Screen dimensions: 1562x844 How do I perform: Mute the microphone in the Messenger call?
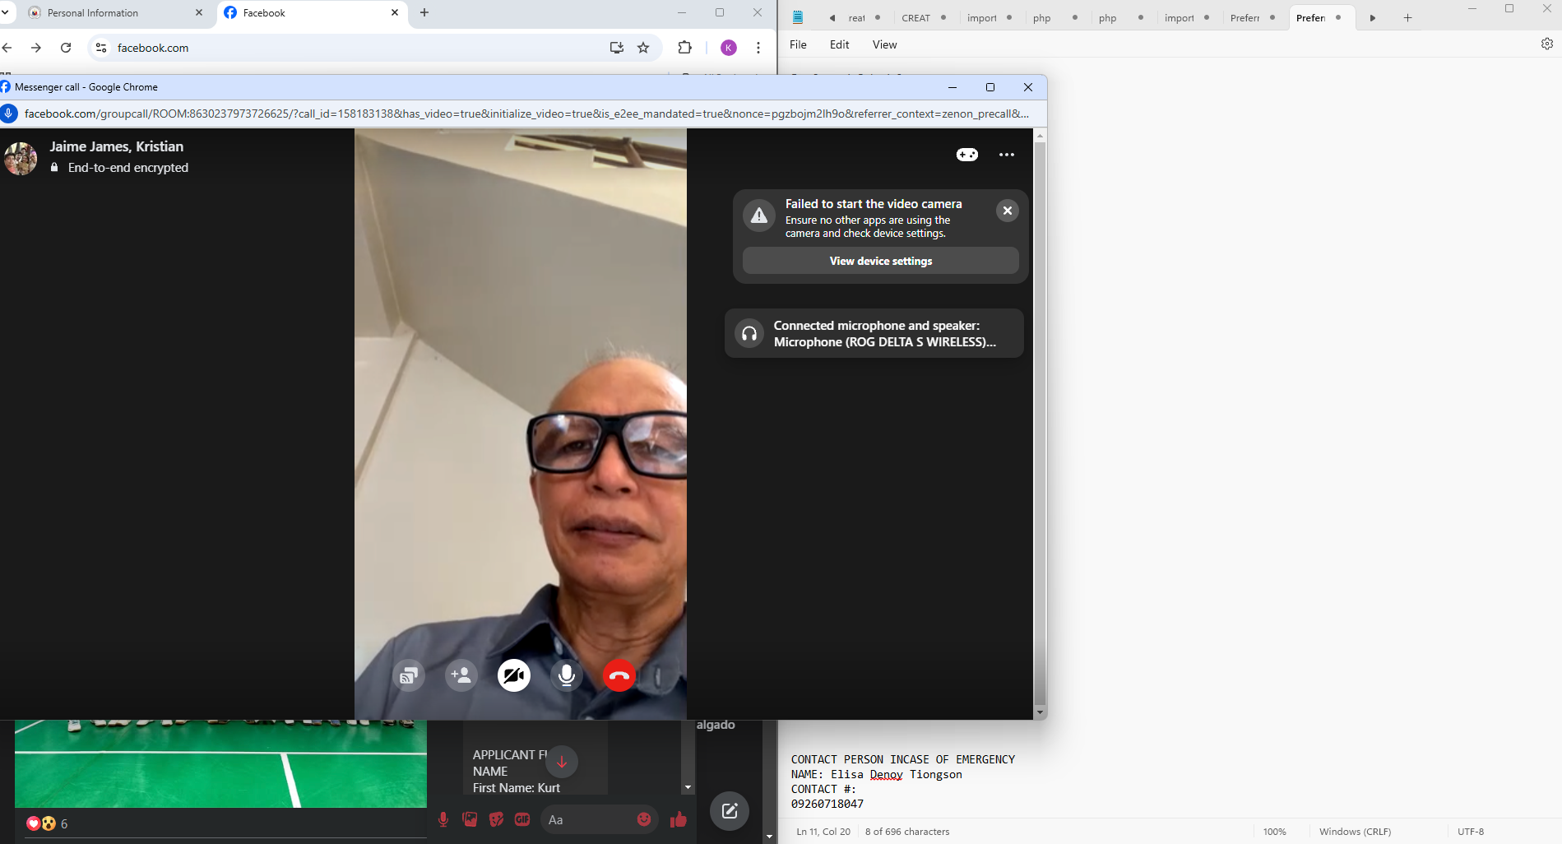[567, 676]
